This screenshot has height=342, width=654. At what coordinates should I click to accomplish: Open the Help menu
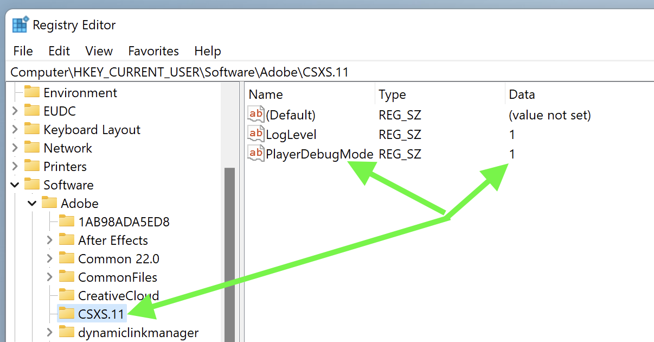[208, 51]
